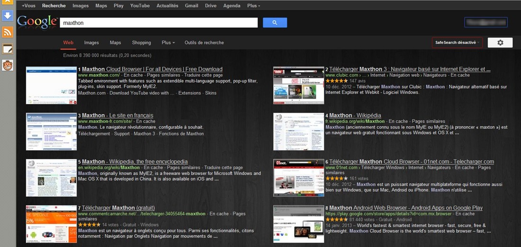Open French Wikipédia result thumbnail

click(x=298, y=131)
